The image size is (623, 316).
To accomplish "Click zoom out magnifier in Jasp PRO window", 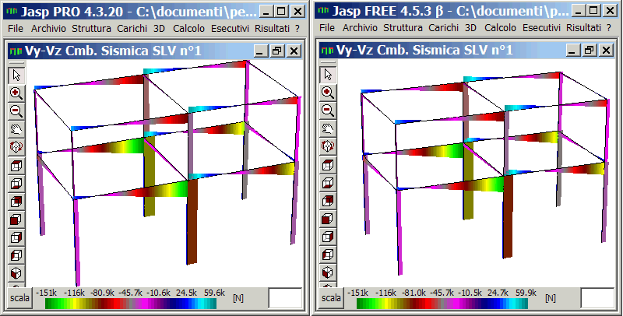I will [x=16, y=111].
